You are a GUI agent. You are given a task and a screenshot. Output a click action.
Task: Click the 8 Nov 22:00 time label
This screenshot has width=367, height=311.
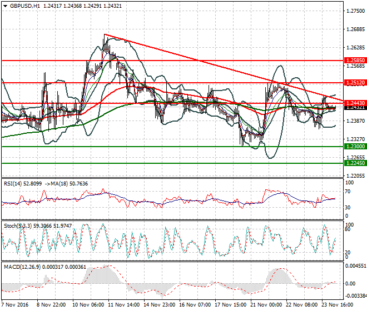click(x=51, y=305)
